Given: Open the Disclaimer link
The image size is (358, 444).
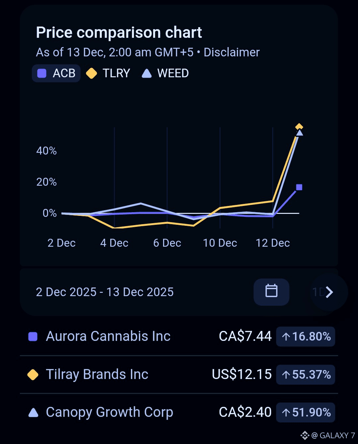Looking at the screenshot, I should [x=231, y=52].
